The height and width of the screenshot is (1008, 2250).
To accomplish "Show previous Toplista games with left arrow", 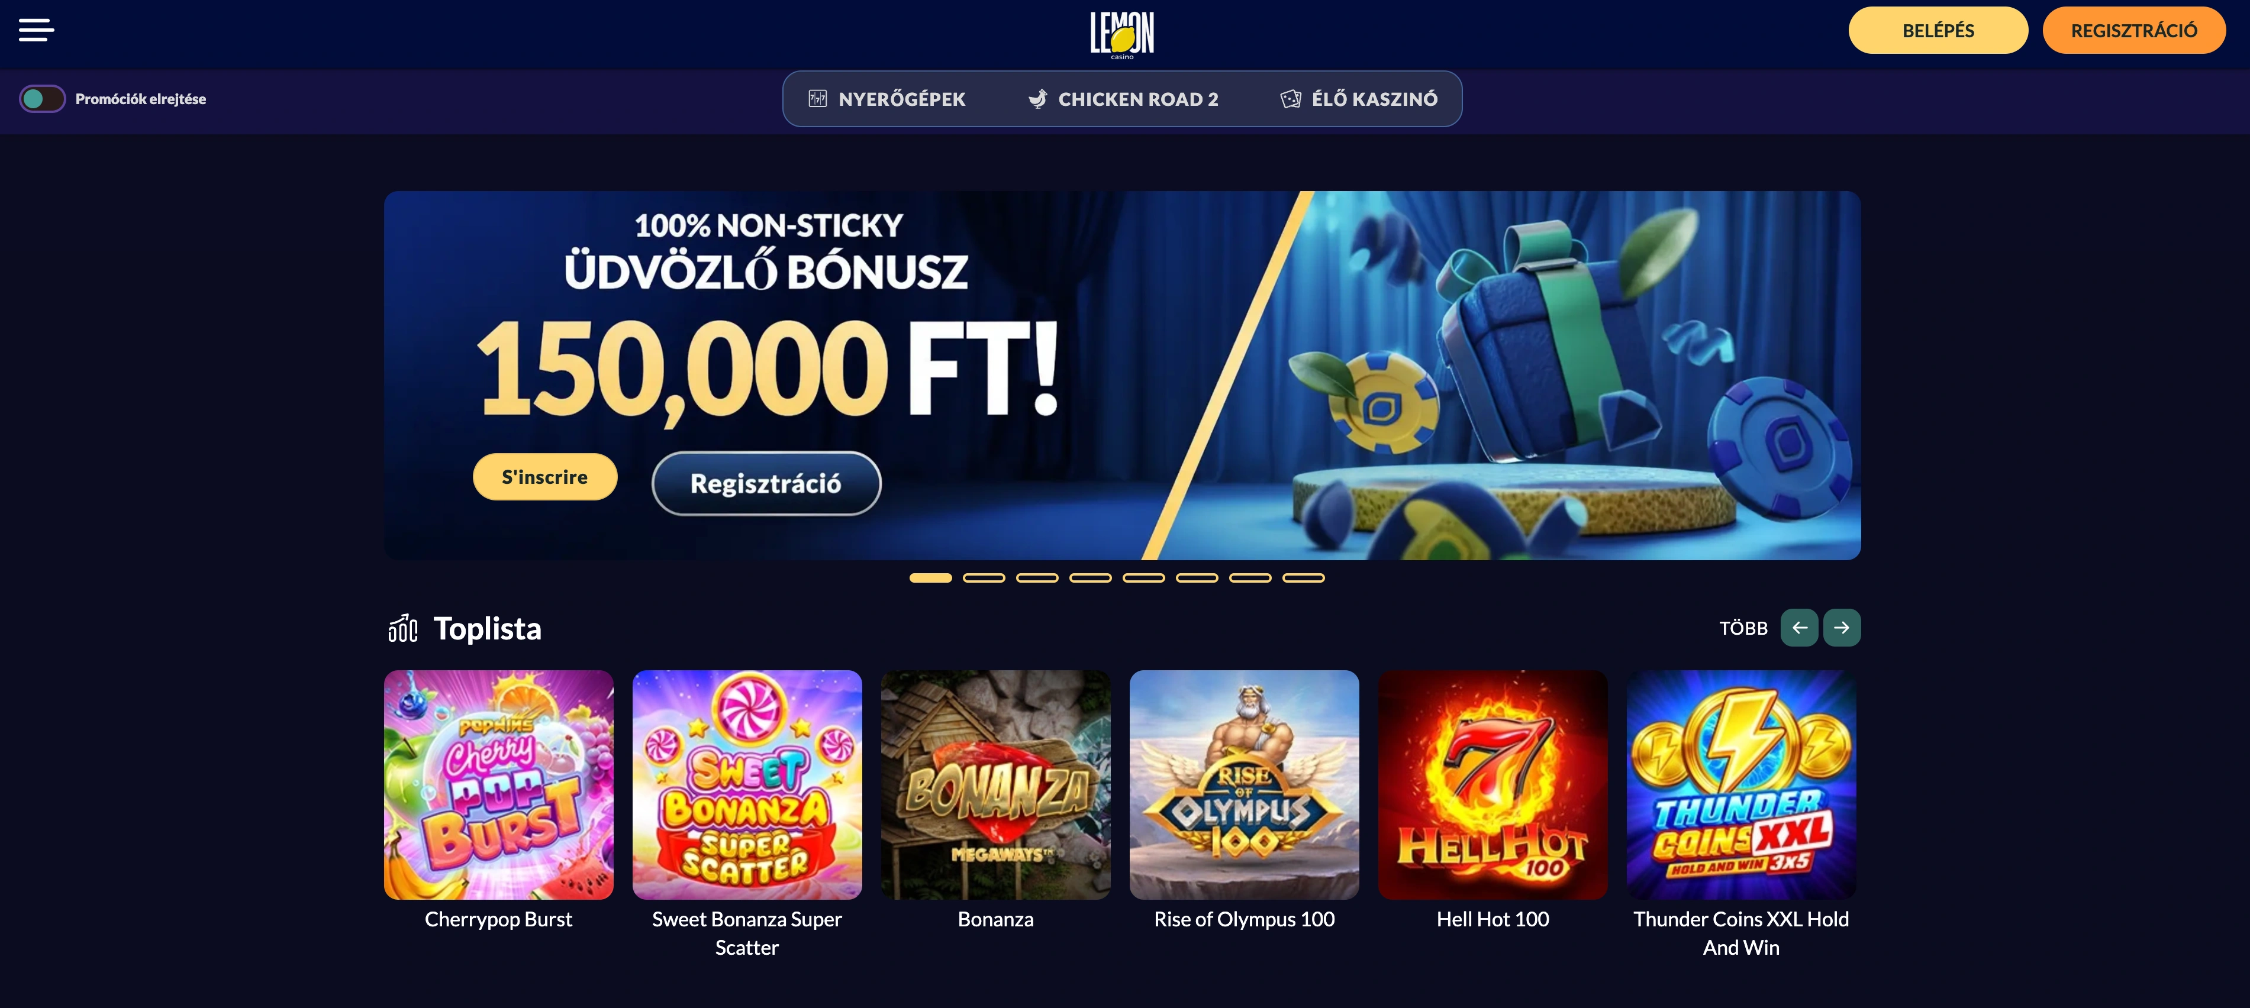I will 1799,628.
